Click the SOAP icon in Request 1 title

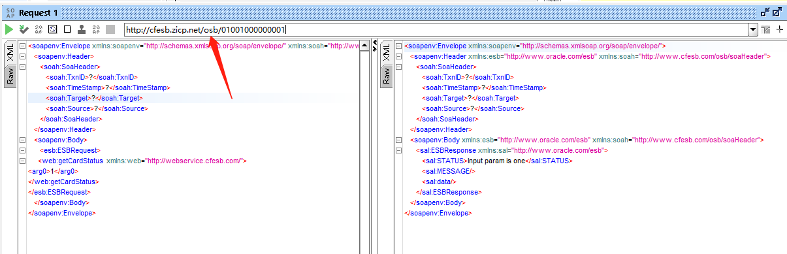coord(10,12)
